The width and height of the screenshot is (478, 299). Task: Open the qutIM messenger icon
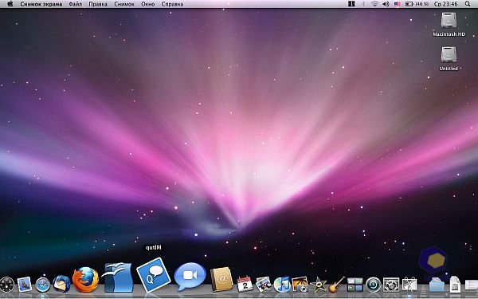(153, 275)
